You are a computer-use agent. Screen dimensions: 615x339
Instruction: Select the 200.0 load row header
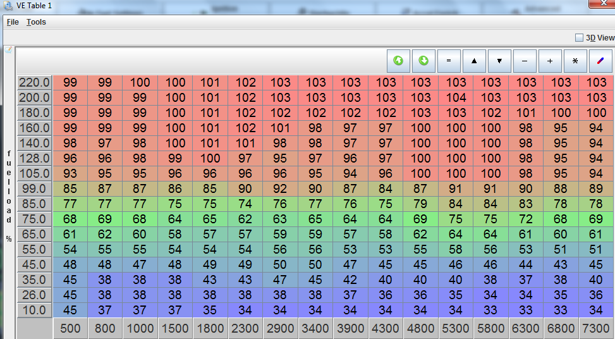(x=35, y=97)
